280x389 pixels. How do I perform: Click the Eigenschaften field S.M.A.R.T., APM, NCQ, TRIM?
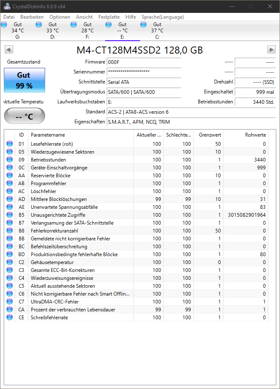click(x=191, y=122)
